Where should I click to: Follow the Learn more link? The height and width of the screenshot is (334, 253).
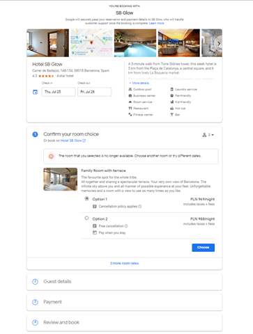(x=156, y=23)
